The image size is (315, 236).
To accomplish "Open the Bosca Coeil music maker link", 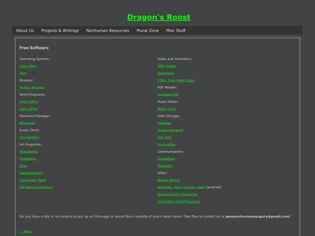I will [x=166, y=109].
